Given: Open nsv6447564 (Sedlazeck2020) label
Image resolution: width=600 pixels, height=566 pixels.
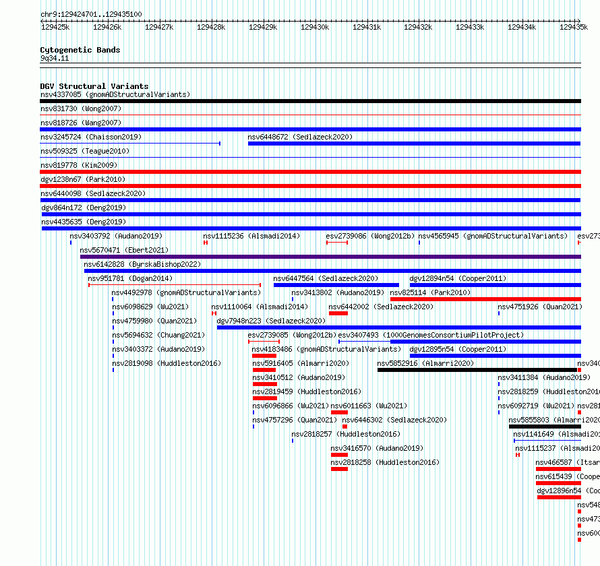Looking at the screenshot, I should (326, 278).
